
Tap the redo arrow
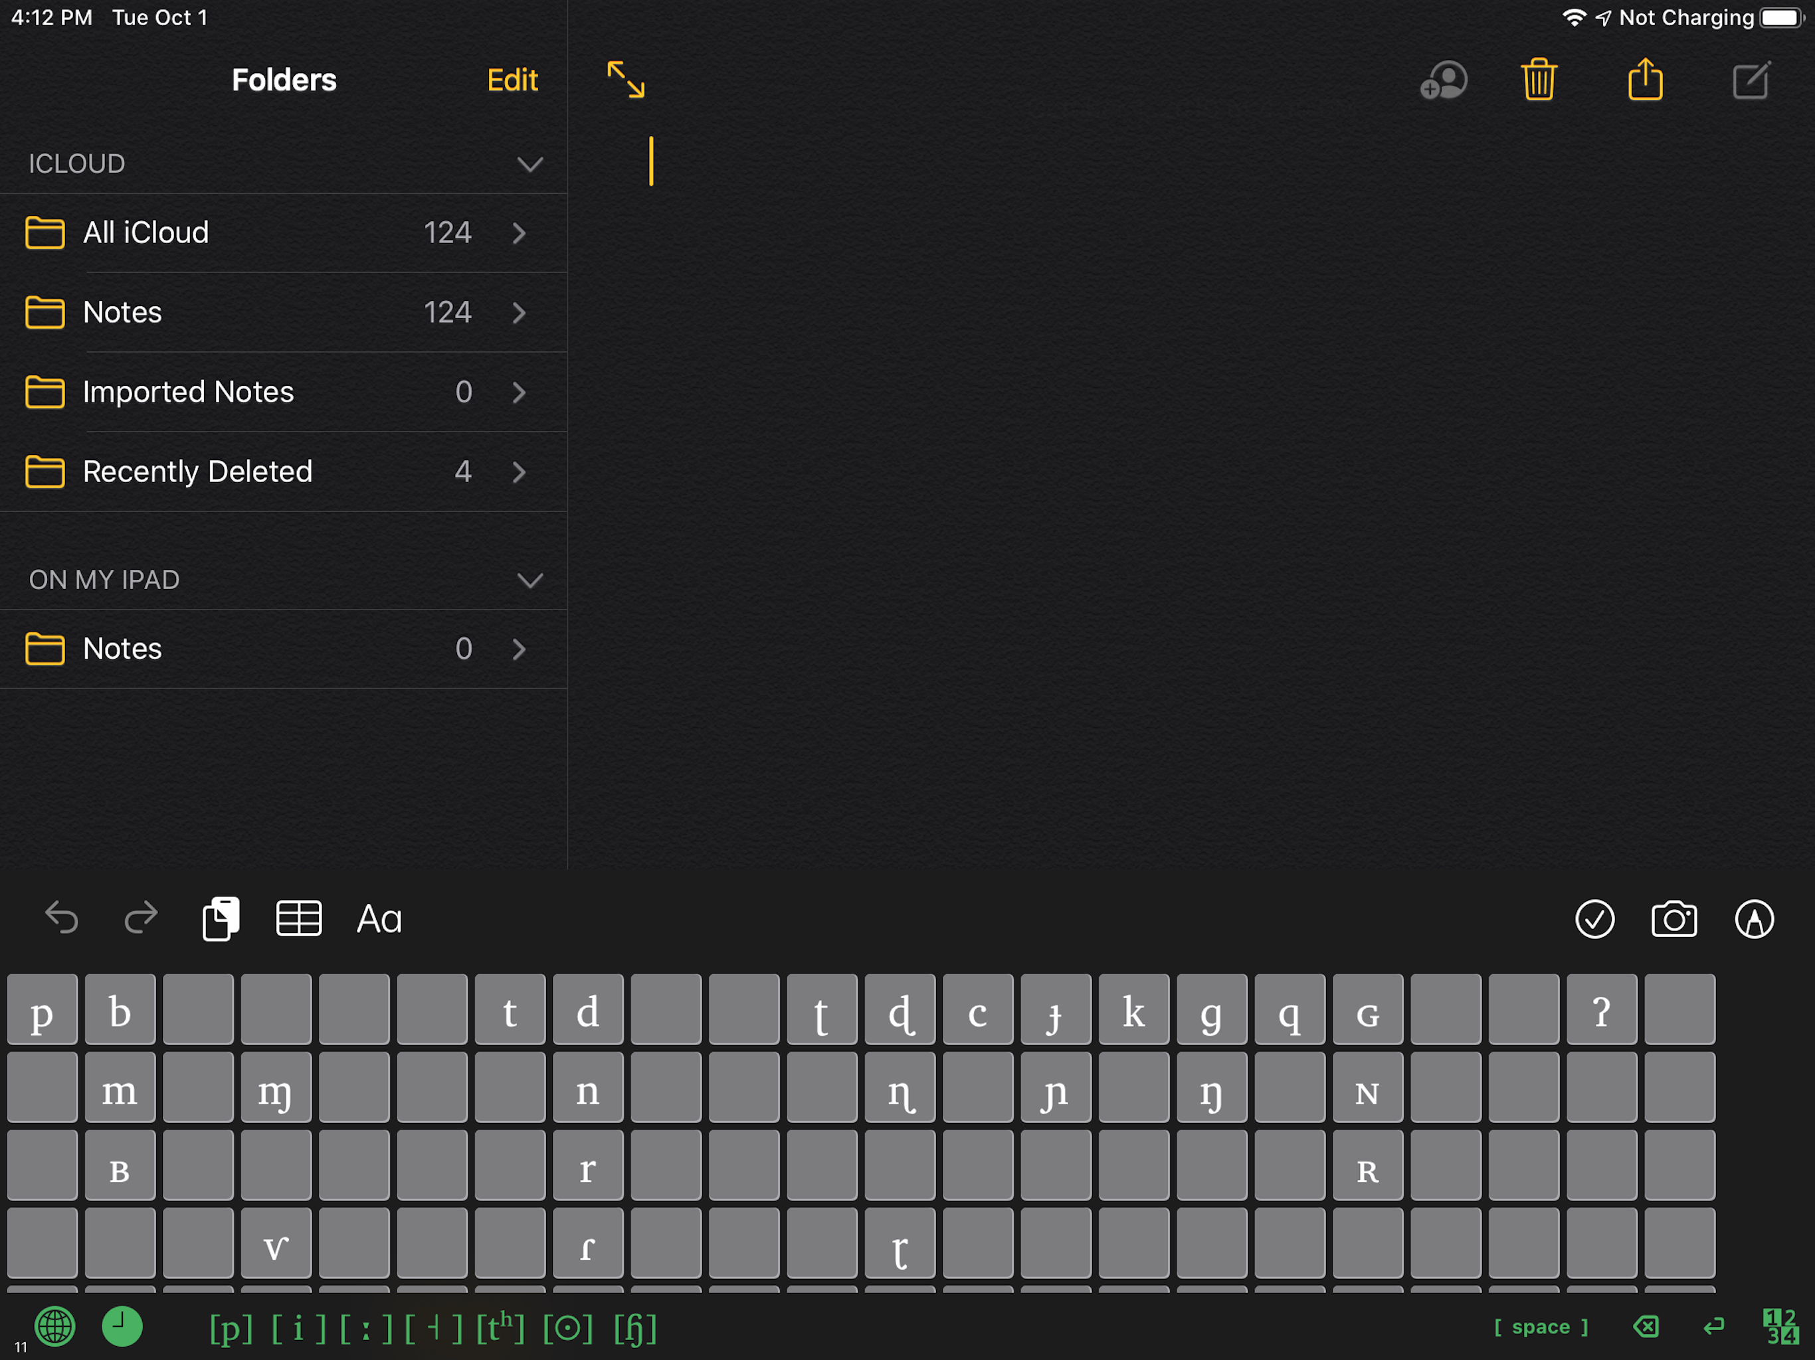point(140,917)
